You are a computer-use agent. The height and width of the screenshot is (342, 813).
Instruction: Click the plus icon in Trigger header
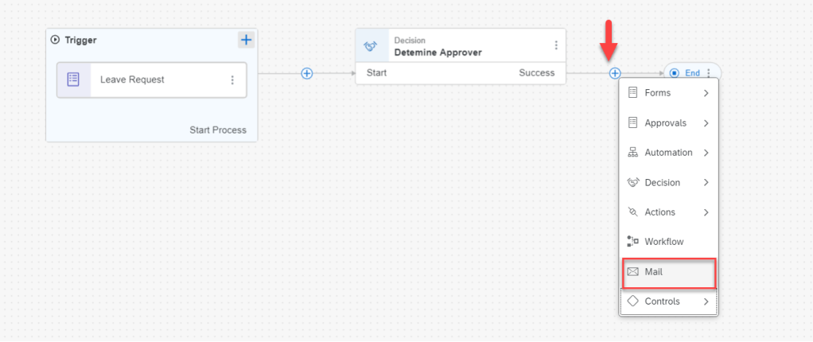247,40
